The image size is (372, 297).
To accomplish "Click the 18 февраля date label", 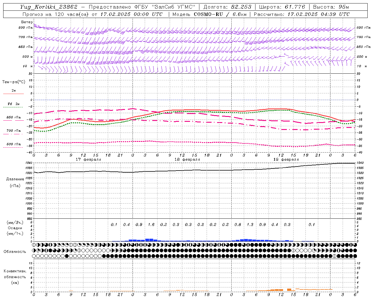I will coord(187,160).
